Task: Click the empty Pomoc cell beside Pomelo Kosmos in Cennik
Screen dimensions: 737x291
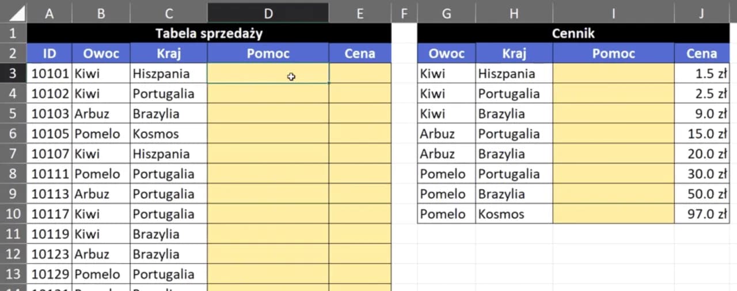Action: coord(613,214)
